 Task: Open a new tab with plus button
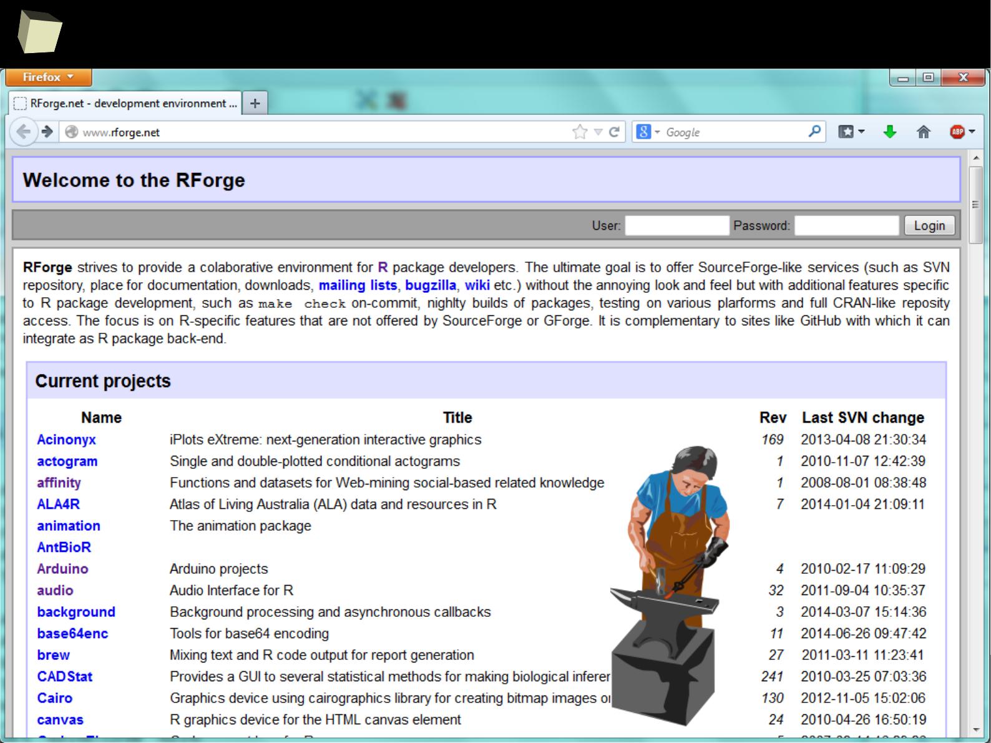click(x=255, y=103)
